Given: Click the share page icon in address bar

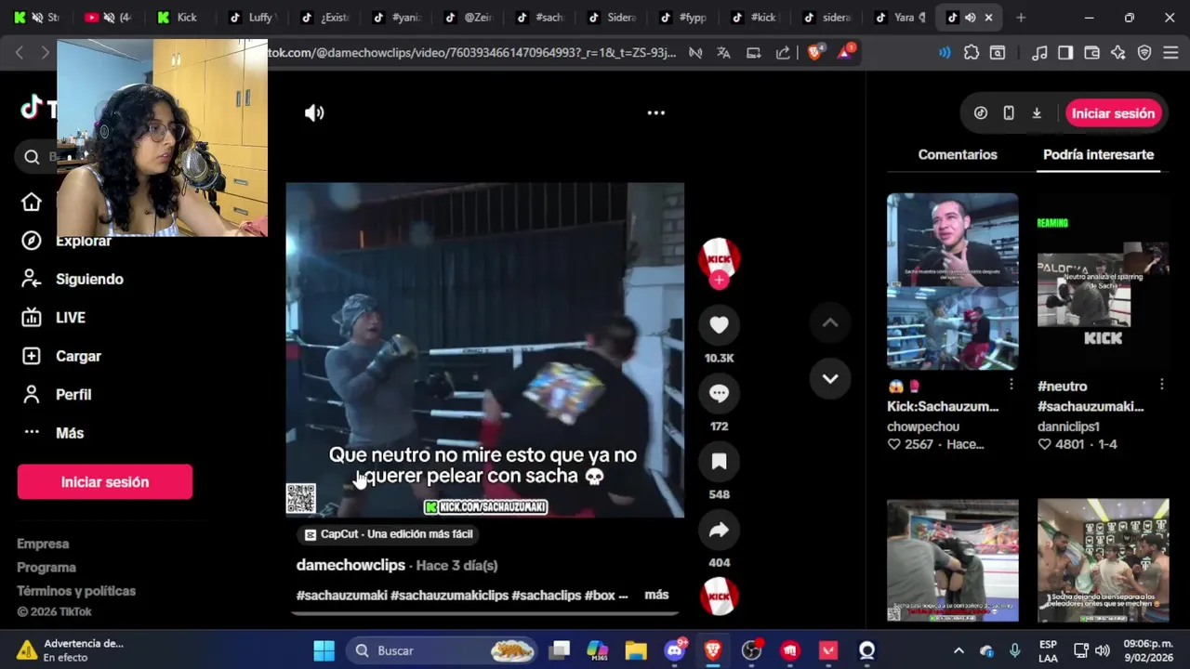Looking at the screenshot, I should click(783, 53).
